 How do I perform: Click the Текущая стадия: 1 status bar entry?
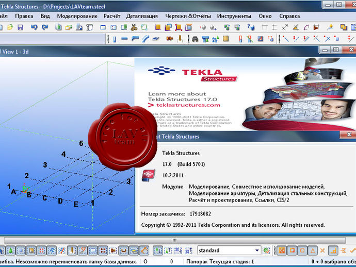tap(232, 261)
